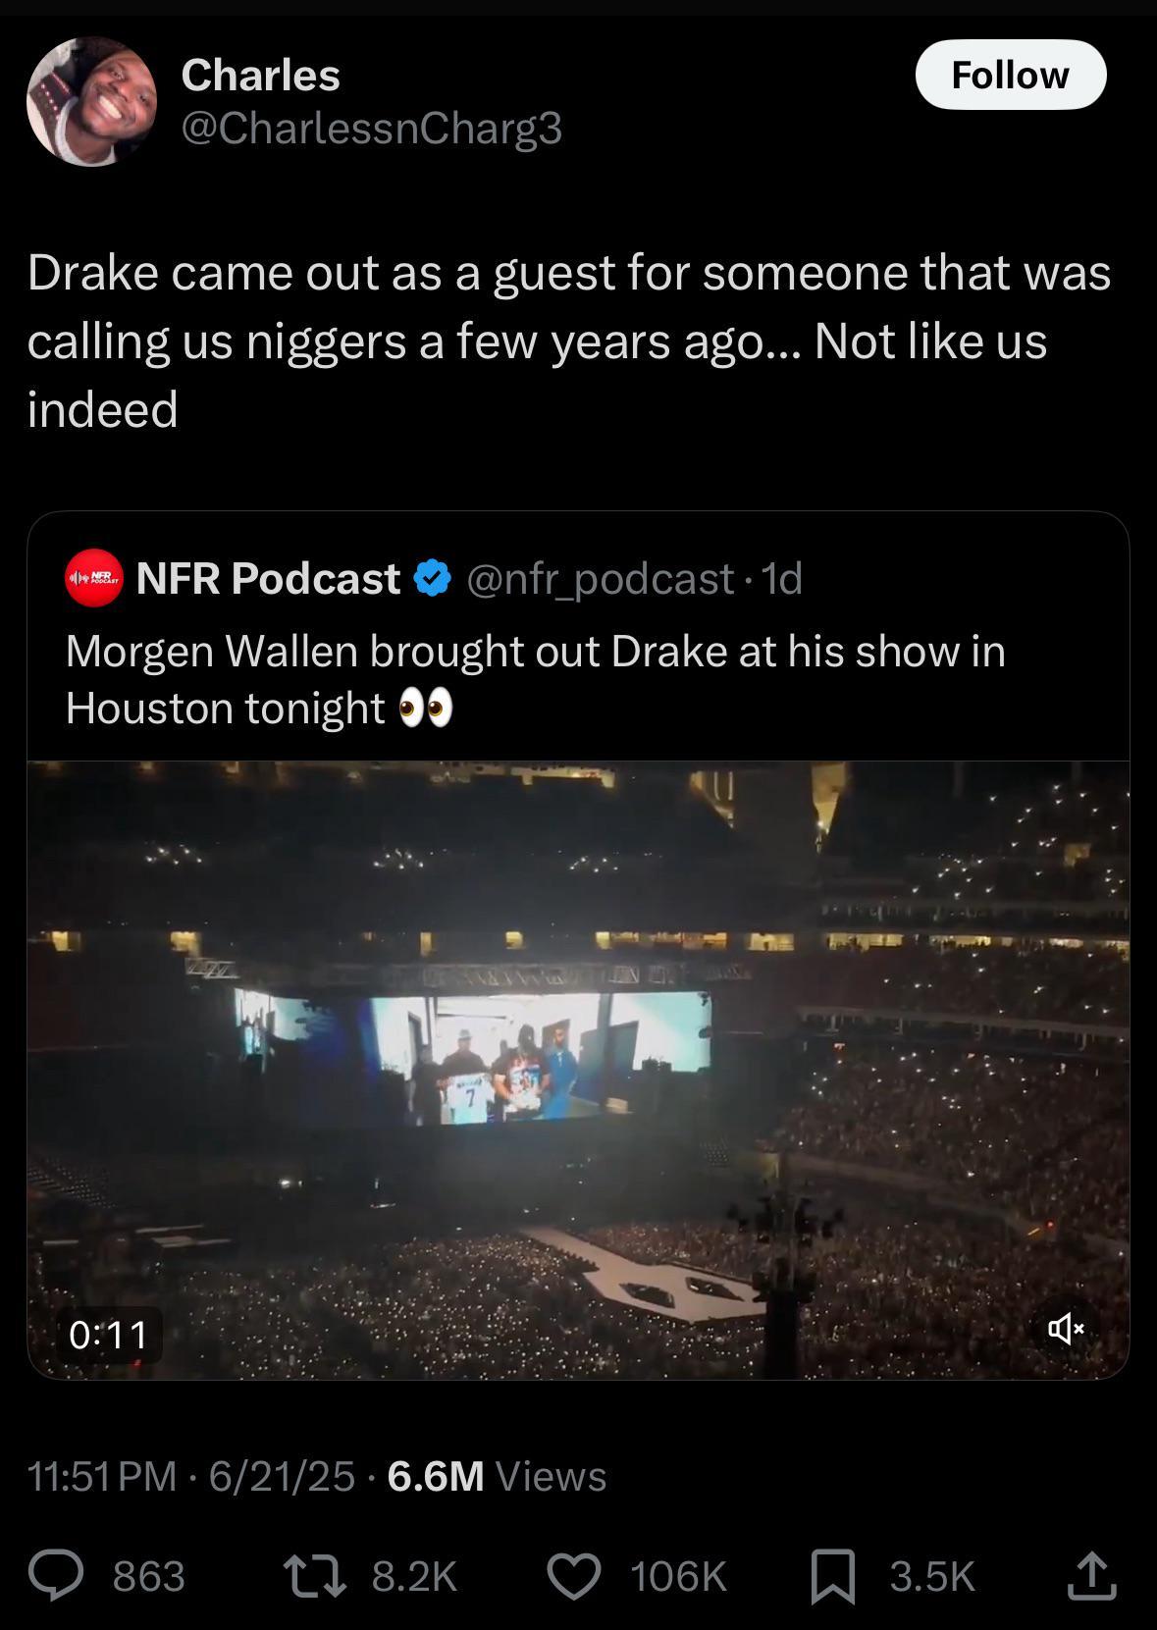Click the 0:11 video duration label
The height and width of the screenshot is (1630, 1157).
(x=108, y=1335)
